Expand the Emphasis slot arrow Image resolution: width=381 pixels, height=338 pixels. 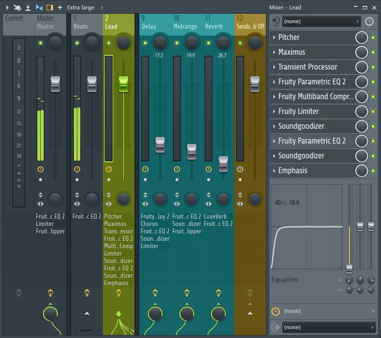tap(274, 171)
